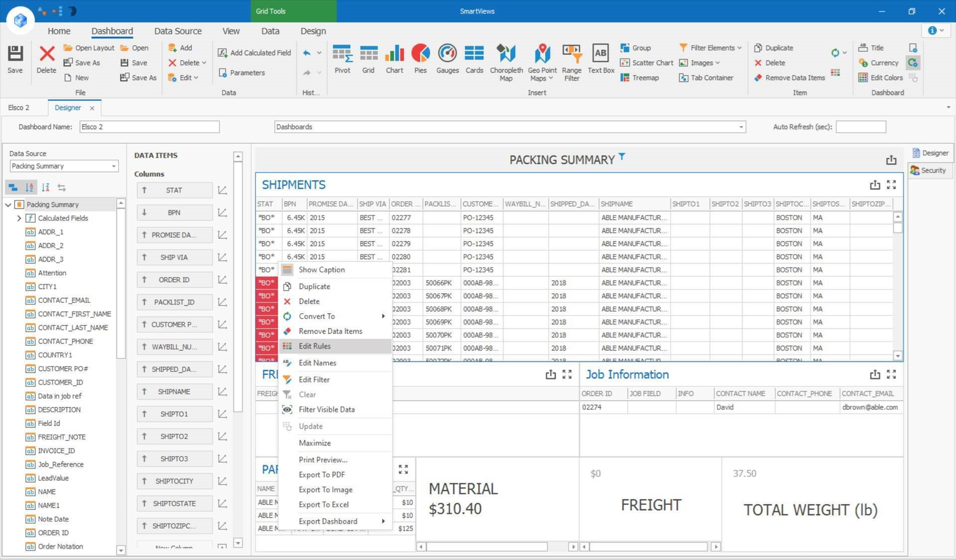Click Save in the File group
The width and height of the screenshot is (956, 559).
tap(14, 59)
